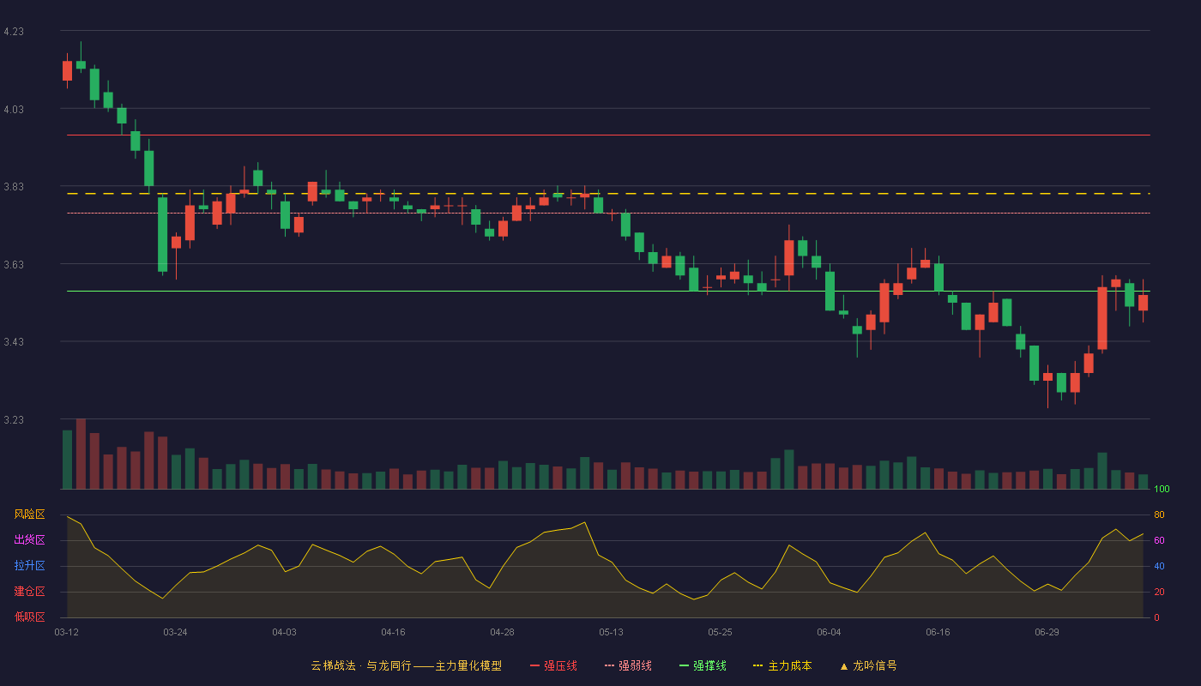Screen dimensions: 1201x686
Task: Click the 04-28 date label
Action: [502, 632]
